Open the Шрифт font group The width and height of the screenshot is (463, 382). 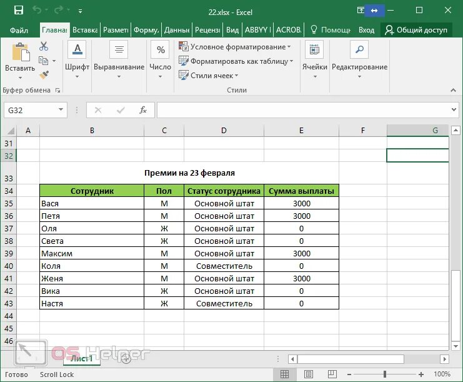click(x=77, y=60)
